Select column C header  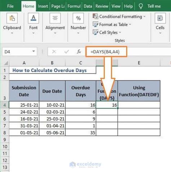[x=80, y=63]
